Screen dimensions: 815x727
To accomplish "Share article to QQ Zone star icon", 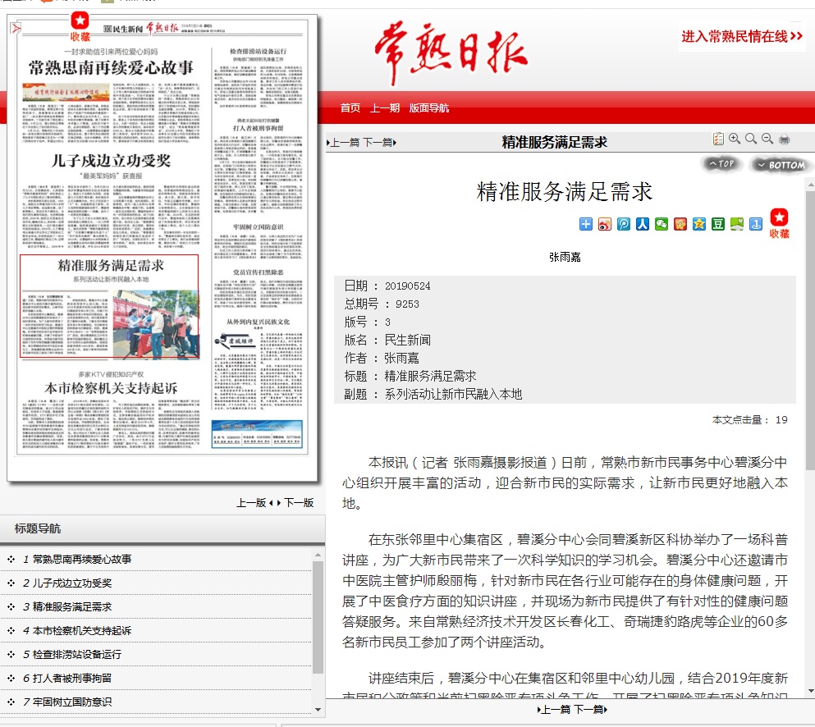I will pyautogui.click(x=699, y=224).
